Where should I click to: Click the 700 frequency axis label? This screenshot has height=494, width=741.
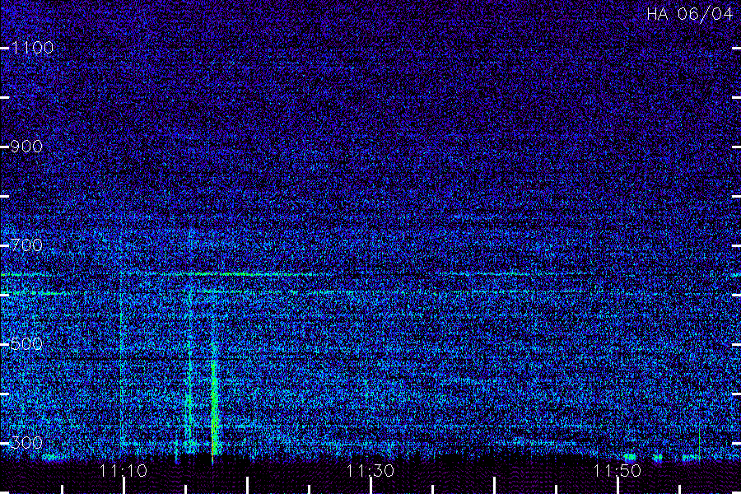click(x=26, y=245)
